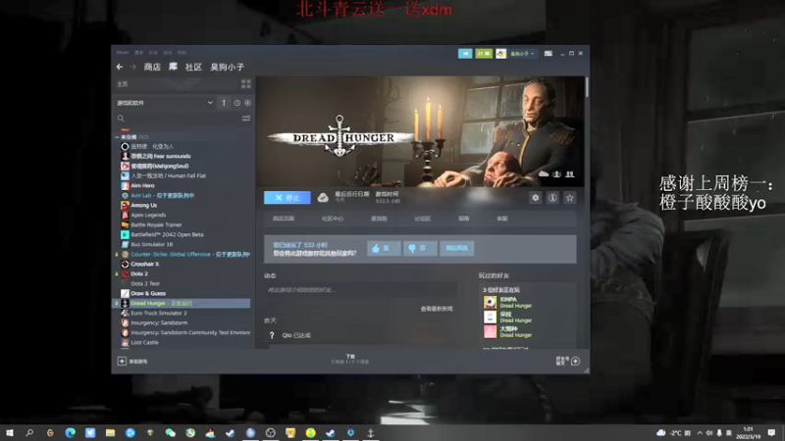Viewport: 785px width, 441px height.
Task: Click thumbs down not-recommend button
Action: tap(420, 248)
